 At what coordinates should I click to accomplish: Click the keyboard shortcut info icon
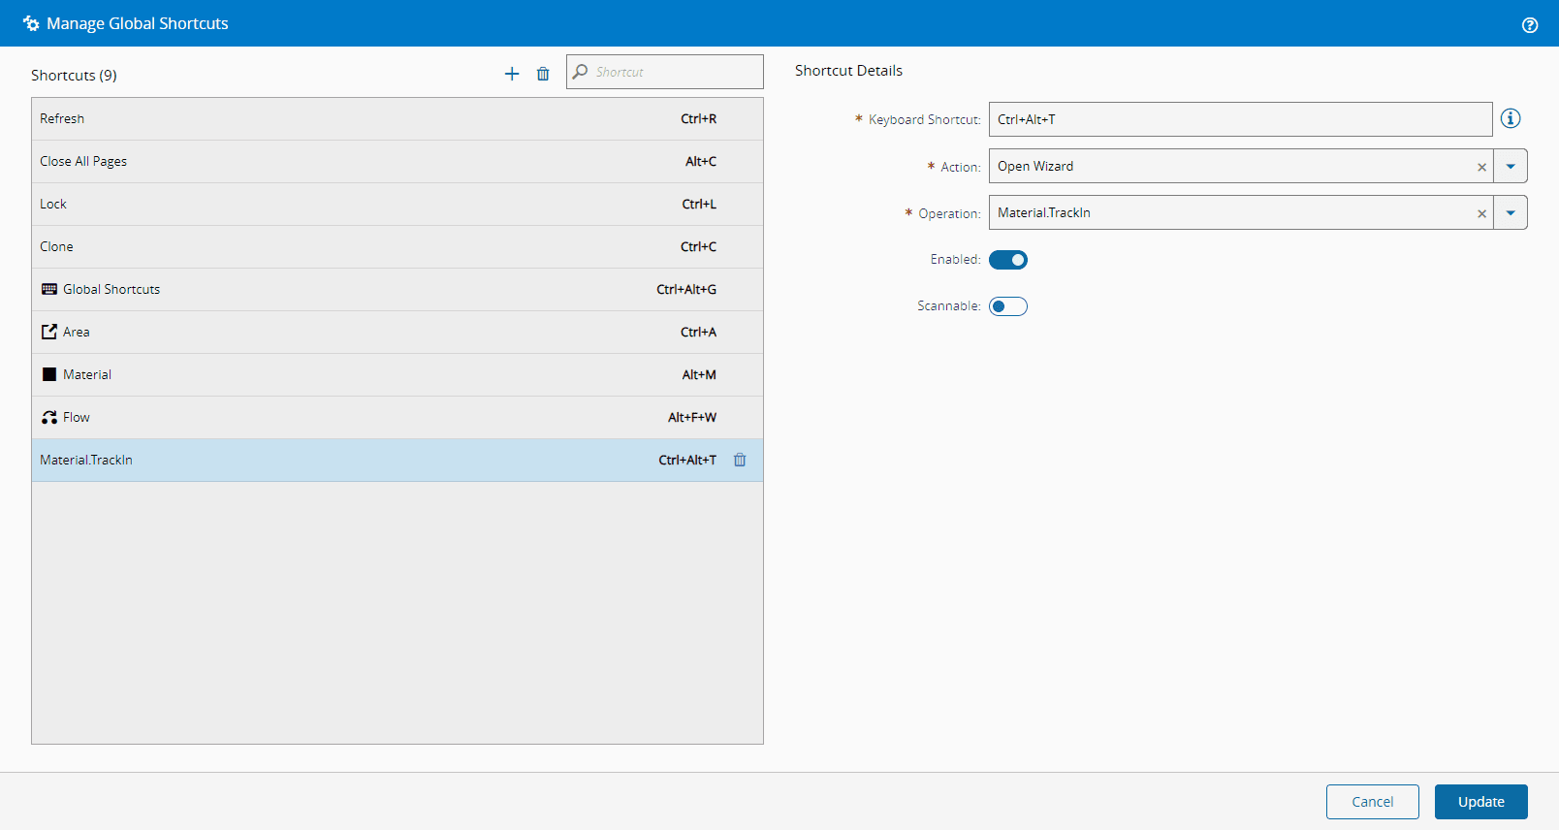1511,118
